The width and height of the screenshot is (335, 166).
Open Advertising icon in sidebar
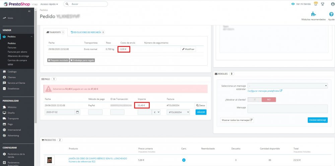point(4,136)
